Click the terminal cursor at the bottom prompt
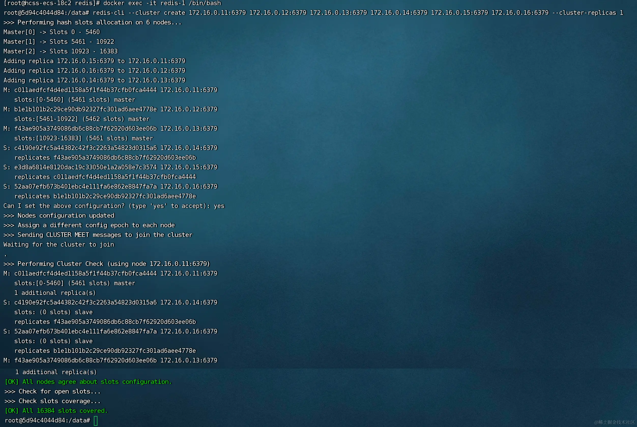The height and width of the screenshot is (427, 637). [96, 420]
